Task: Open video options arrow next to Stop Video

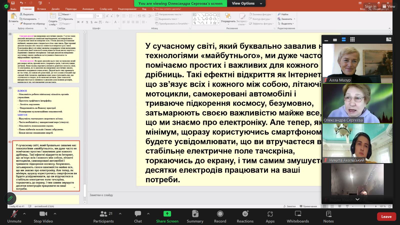Action: (x=55, y=213)
